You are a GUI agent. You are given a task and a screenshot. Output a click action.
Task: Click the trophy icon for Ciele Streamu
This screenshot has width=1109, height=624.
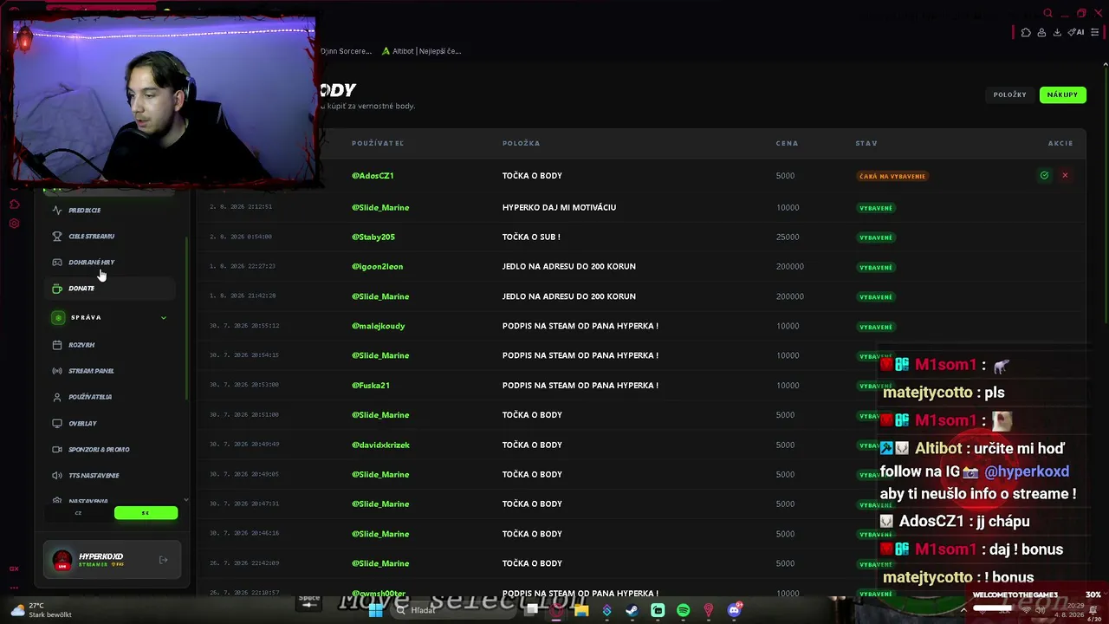coord(57,237)
